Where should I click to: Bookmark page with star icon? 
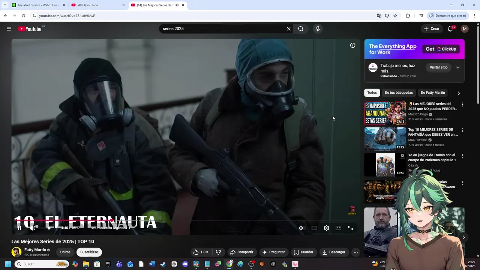point(395,16)
